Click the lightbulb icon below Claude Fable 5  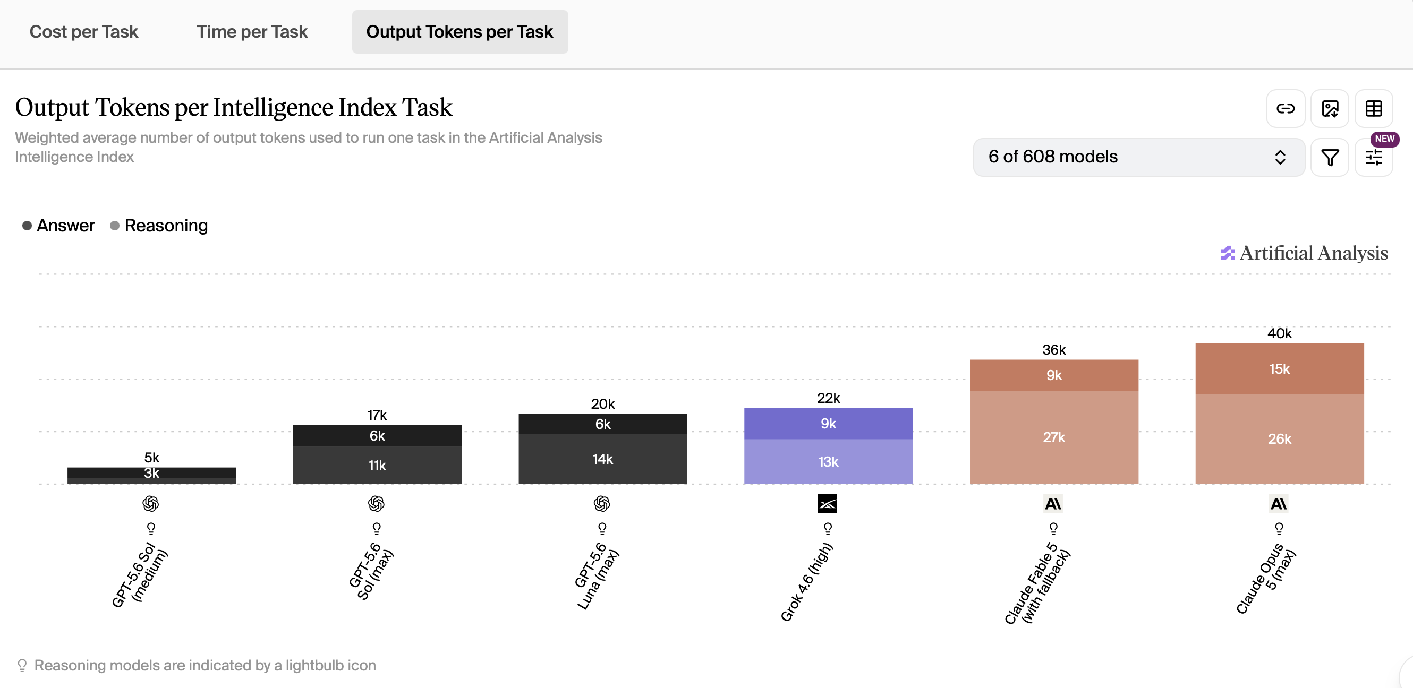1053,528
